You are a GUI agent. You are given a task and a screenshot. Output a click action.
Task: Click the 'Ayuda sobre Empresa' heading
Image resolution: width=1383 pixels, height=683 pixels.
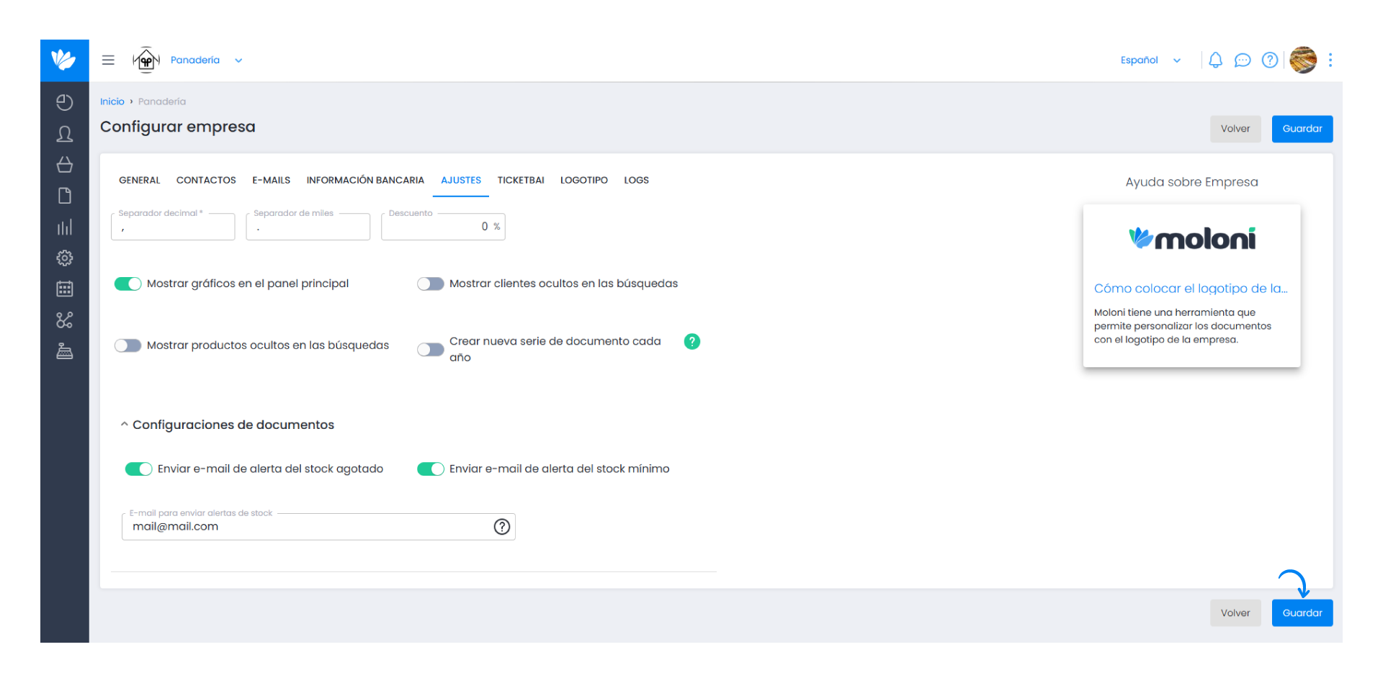pyautogui.click(x=1192, y=182)
